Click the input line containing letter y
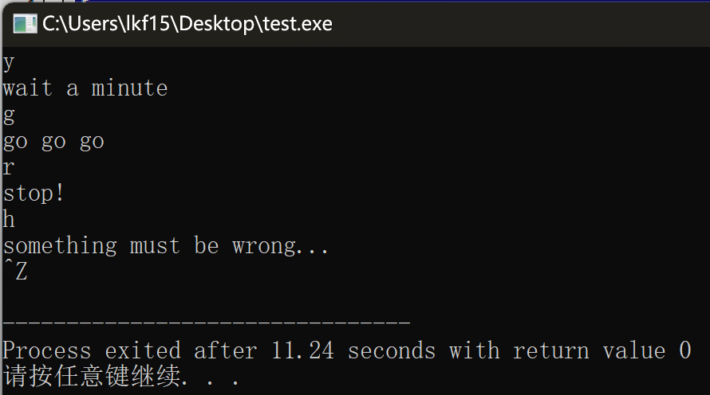The width and height of the screenshot is (710, 395). click(8, 63)
